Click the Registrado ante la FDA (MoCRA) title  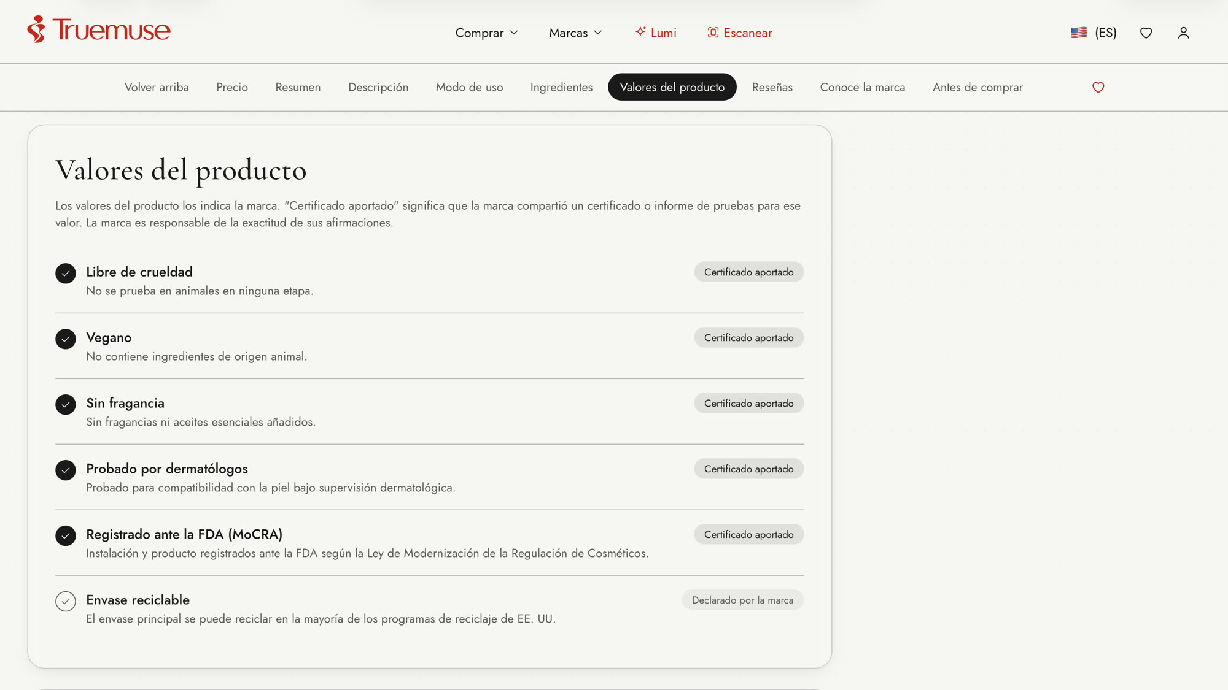pyautogui.click(x=184, y=534)
